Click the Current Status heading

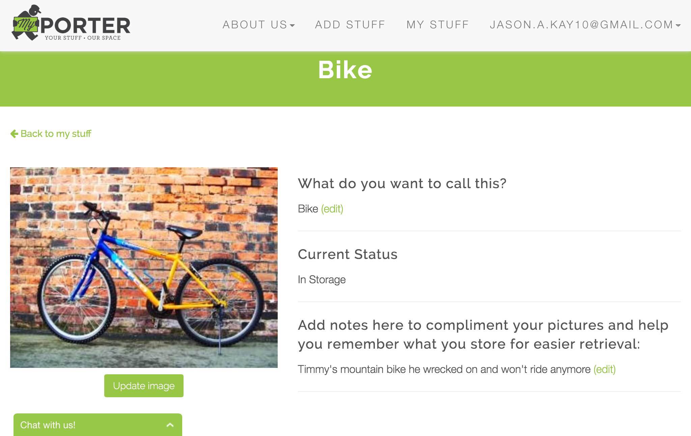click(348, 254)
